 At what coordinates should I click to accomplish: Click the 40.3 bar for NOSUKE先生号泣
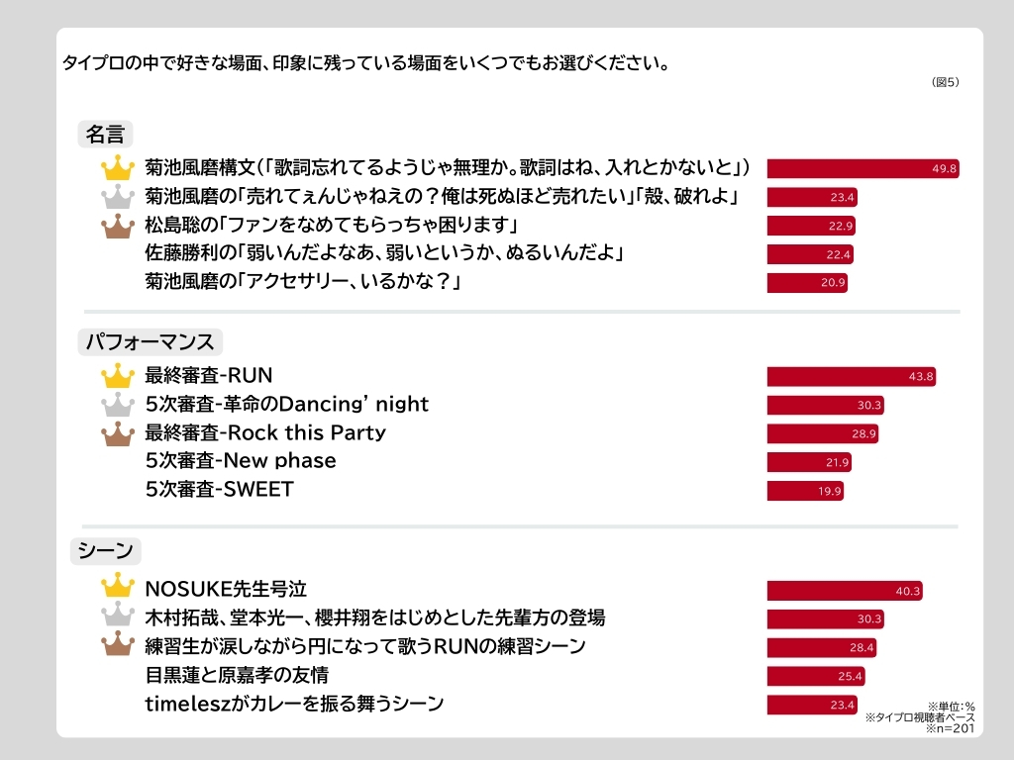(x=845, y=591)
